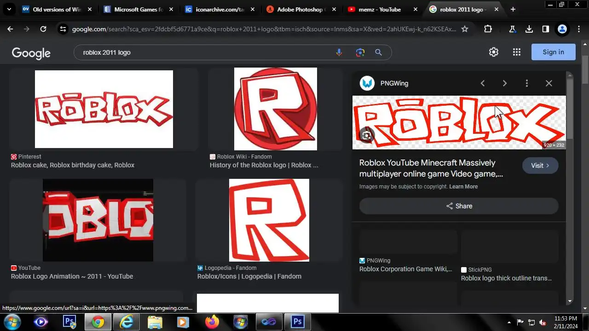The height and width of the screenshot is (331, 589).
Task: Open the Chrome extensions puzzle icon
Action: (x=488, y=29)
